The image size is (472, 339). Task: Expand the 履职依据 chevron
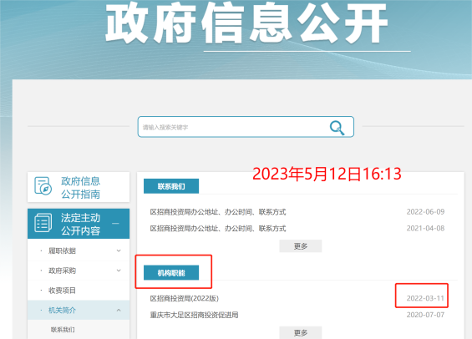[x=119, y=250]
